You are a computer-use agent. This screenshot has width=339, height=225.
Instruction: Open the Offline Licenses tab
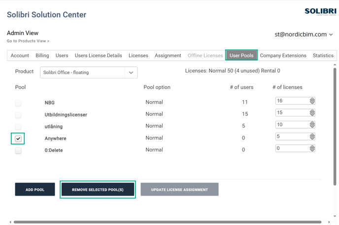(x=205, y=55)
